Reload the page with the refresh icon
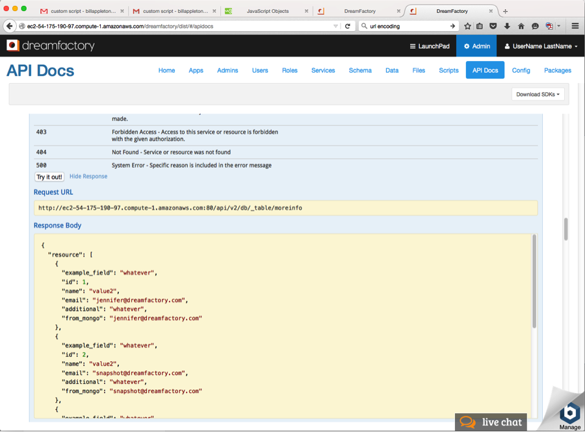This screenshot has height=432, width=585. coord(347,26)
